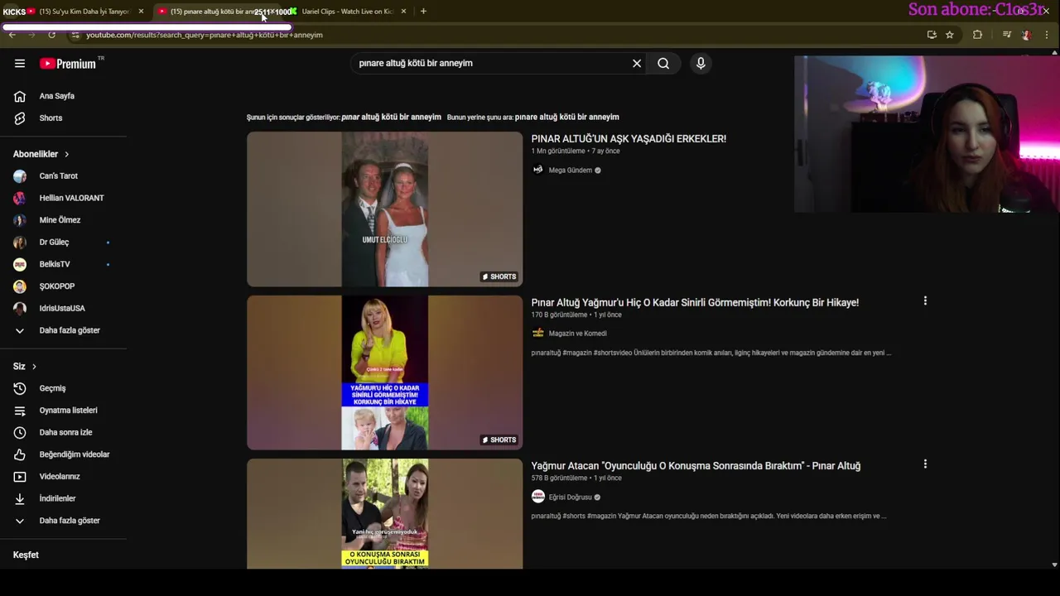Bookmark this page with star icon
This screenshot has height=596, width=1060.
click(x=950, y=35)
